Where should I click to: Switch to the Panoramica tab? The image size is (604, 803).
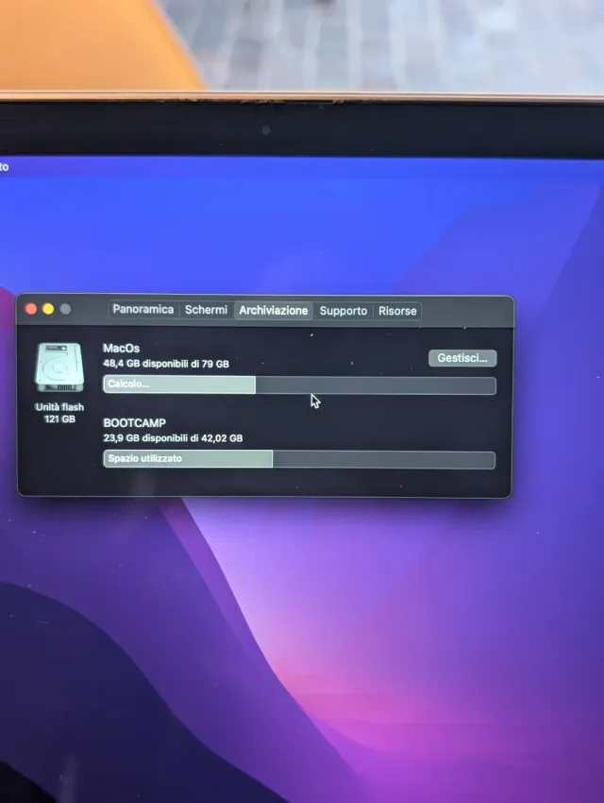(143, 309)
